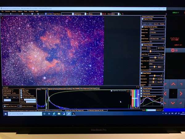Click the Manage button in Capture Profiles
Image resolution: width=185 pixels, height=139 pixels.
click(x=162, y=24)
